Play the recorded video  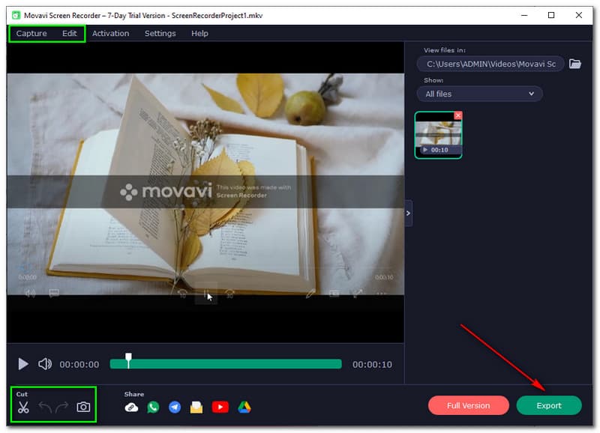(23, 364)
